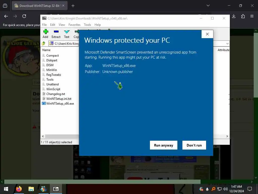Open the browser hamburger menu
Image resolution: width=258 pixels, height=194 pixels.
pyautogui.click(x=252, y=16)
